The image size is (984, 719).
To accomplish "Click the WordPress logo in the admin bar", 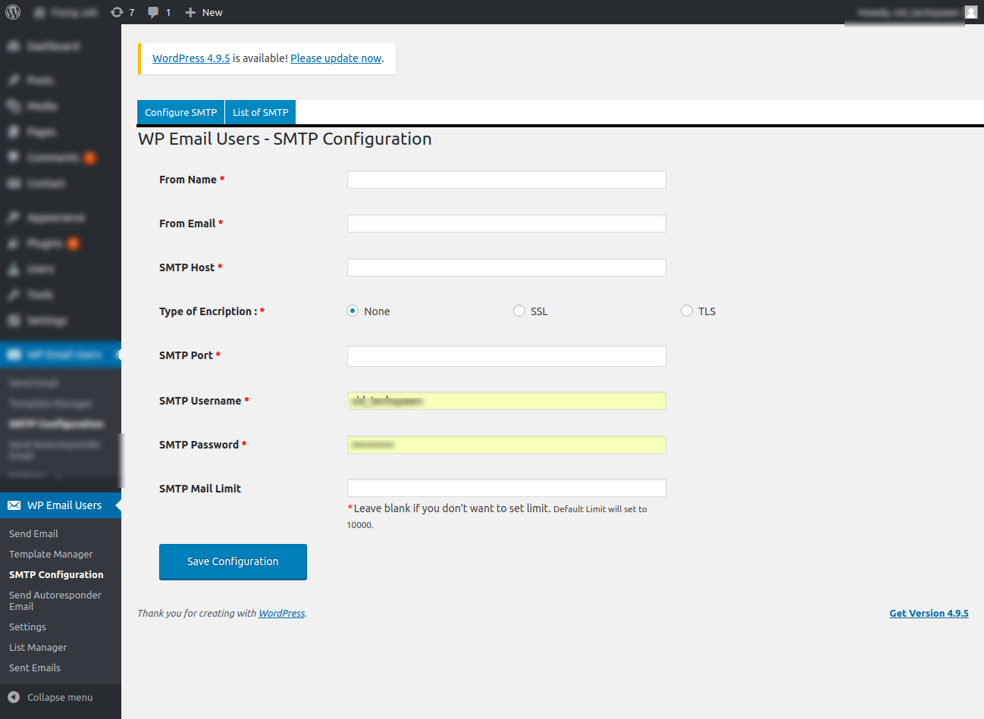I will tap(13, 12).
